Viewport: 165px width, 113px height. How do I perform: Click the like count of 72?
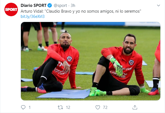(105, 108)
